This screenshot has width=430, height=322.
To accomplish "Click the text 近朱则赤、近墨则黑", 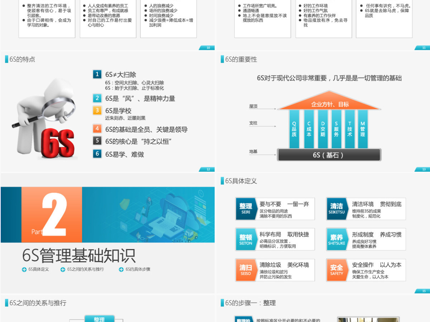I will [125, 118].
